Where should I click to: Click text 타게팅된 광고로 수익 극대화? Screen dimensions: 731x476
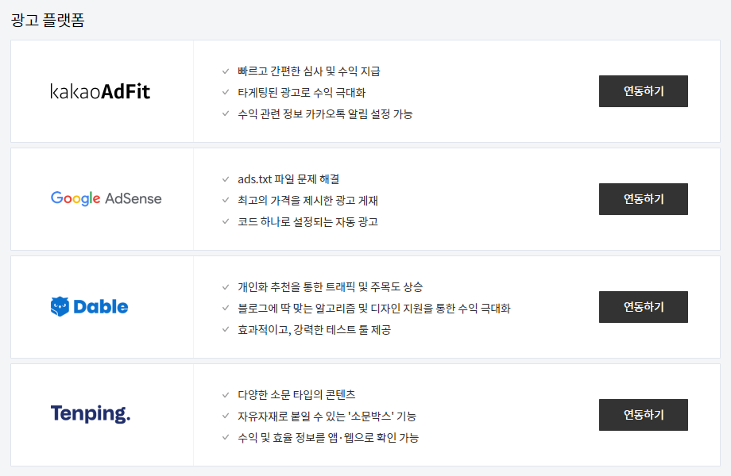point(302,93)
